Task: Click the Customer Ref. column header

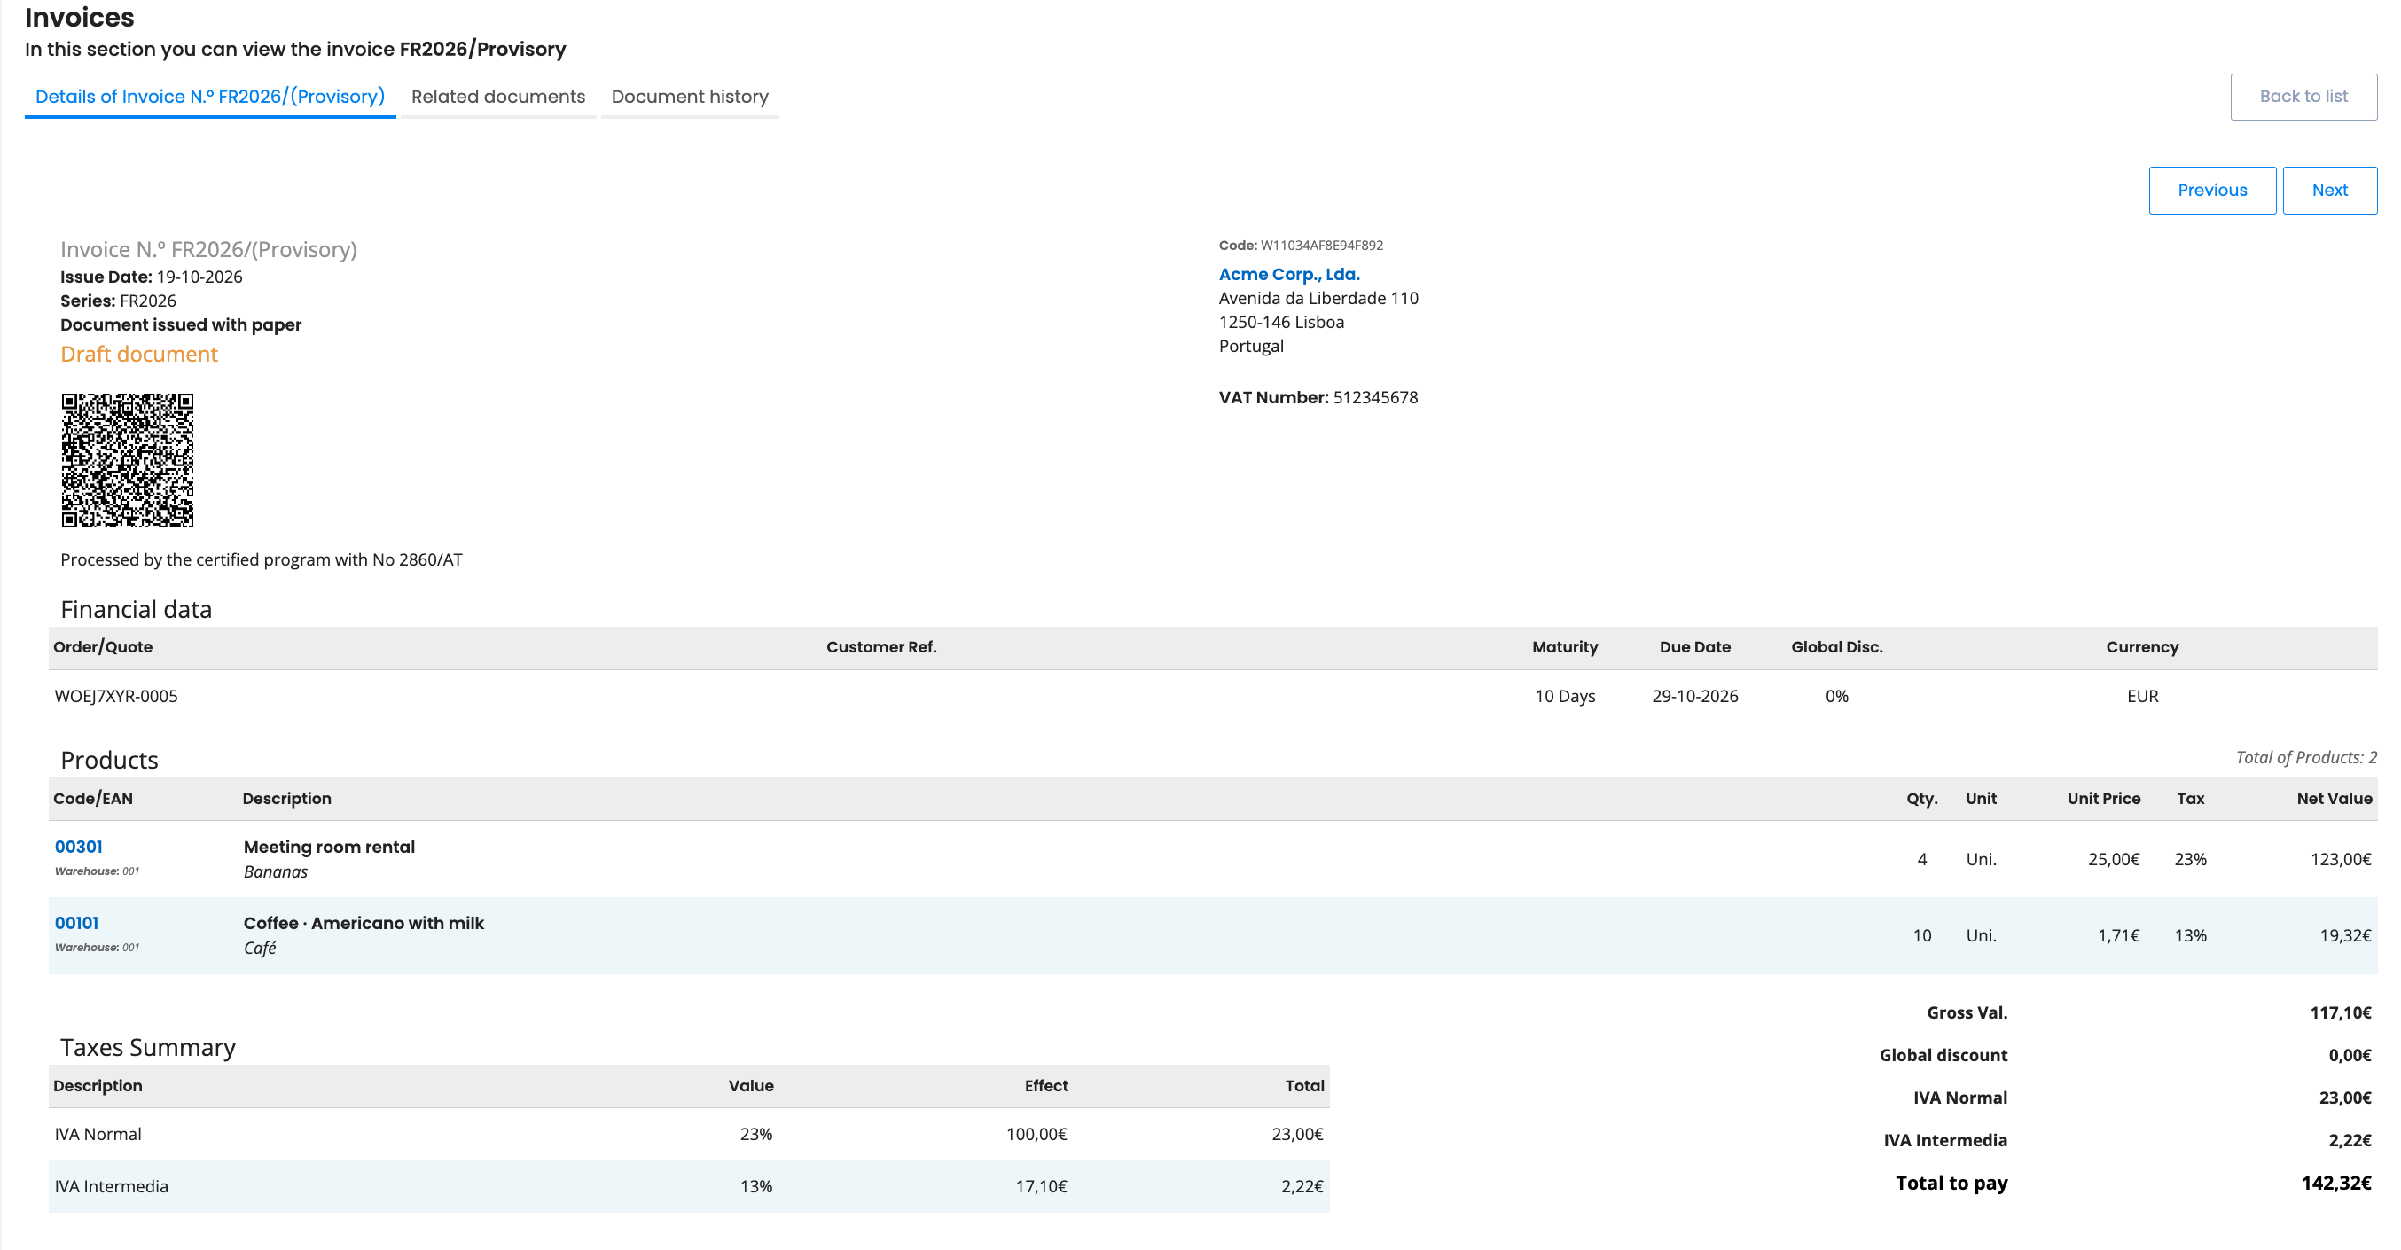Action: [x=880, y=647]
